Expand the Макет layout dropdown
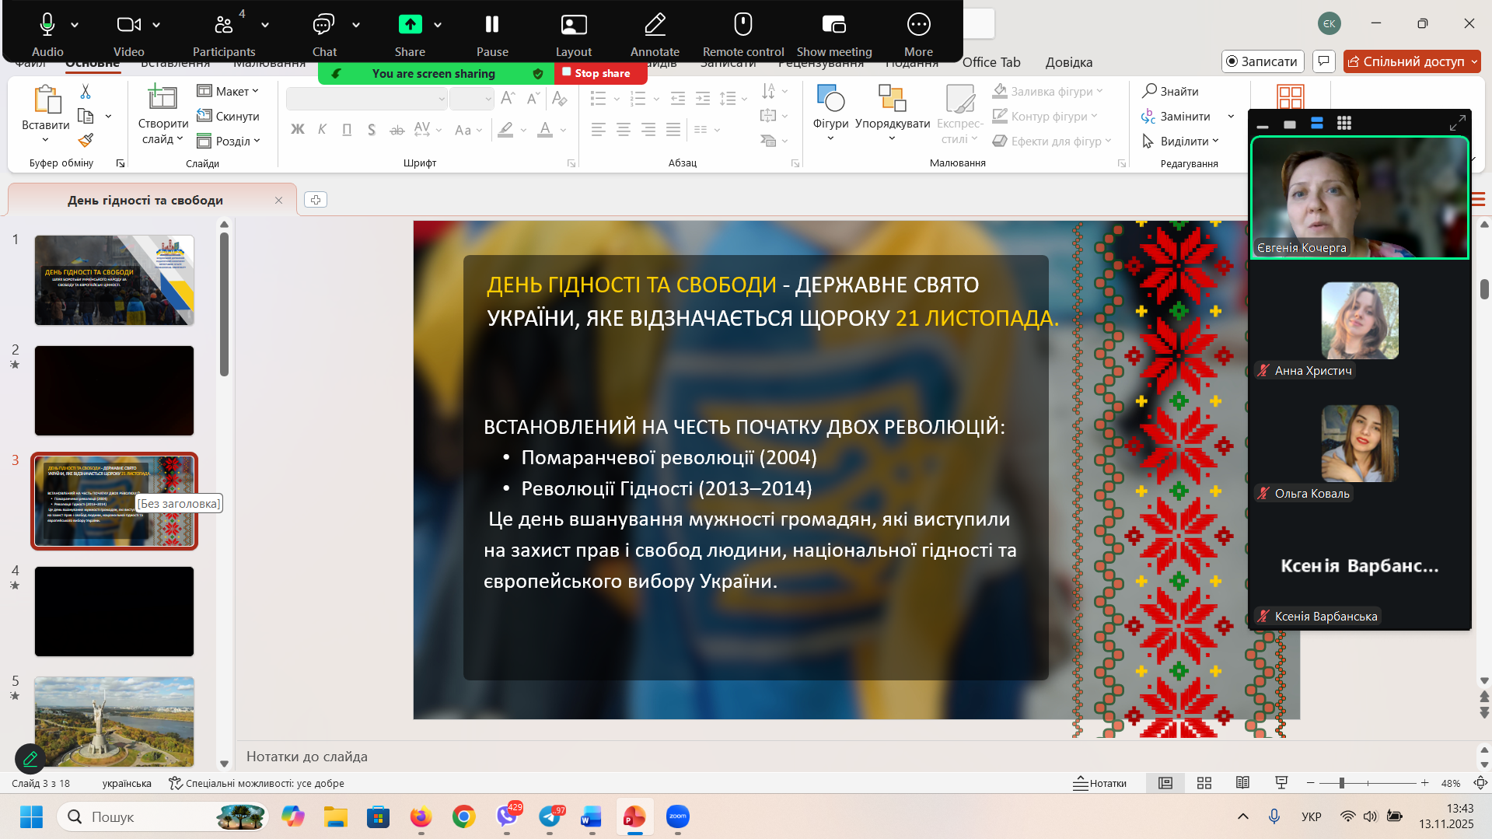The image size is (1492, 839). [228, 92]
